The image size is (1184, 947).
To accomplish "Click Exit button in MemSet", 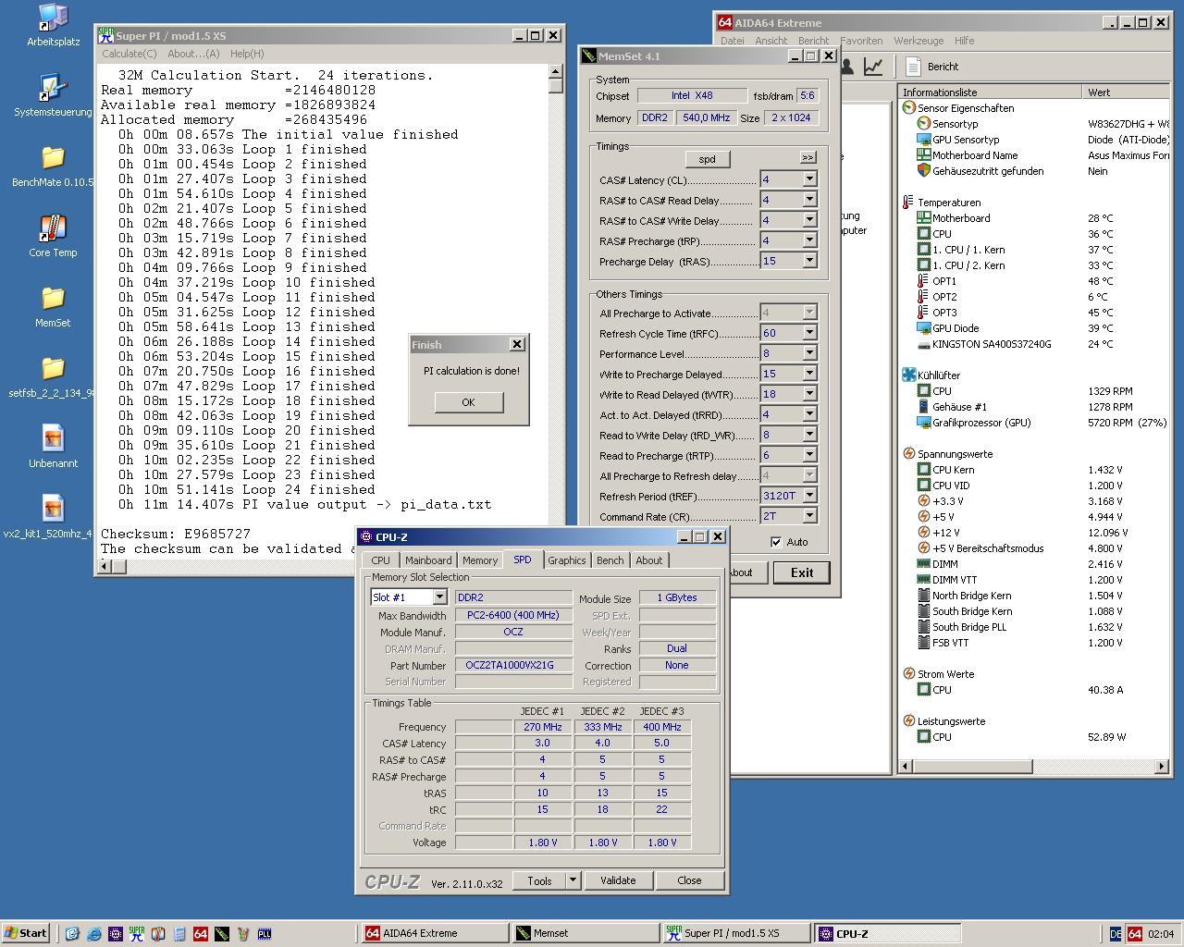I will [x=801, y=572].
